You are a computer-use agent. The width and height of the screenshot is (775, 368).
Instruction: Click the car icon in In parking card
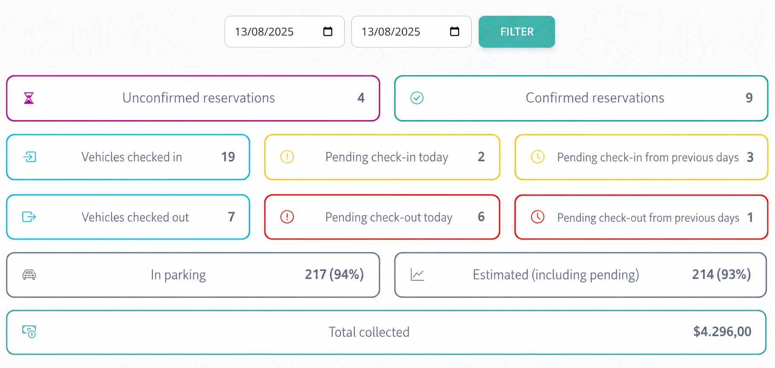[x=29, y=275]
